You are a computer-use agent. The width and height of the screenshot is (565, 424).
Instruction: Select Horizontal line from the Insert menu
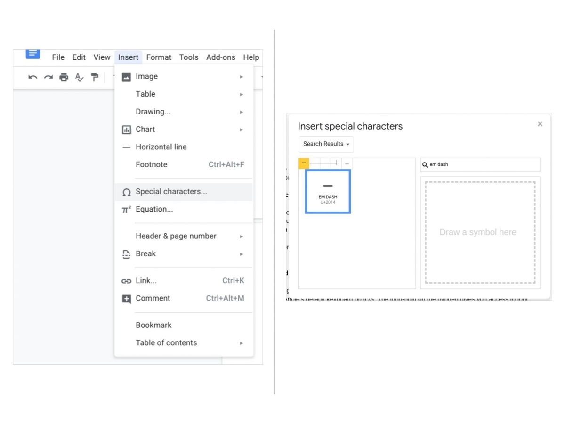pos(161,147)
